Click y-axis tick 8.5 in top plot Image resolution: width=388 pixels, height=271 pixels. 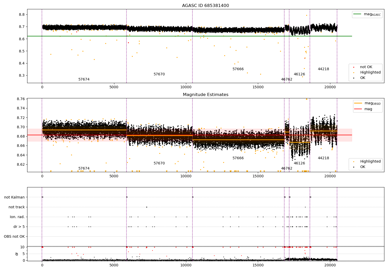pyautogui.click(x=22, y=51)
